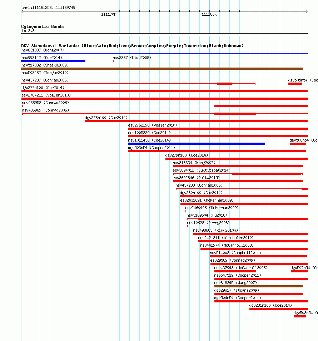Screen dimensions: 318x341
Task: Select esv2762298 (Vogler2010) label
Action: (153, 125)
